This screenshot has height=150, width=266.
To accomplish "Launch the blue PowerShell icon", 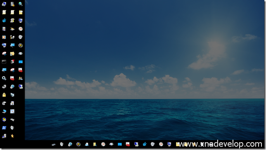I will point(4,128).
